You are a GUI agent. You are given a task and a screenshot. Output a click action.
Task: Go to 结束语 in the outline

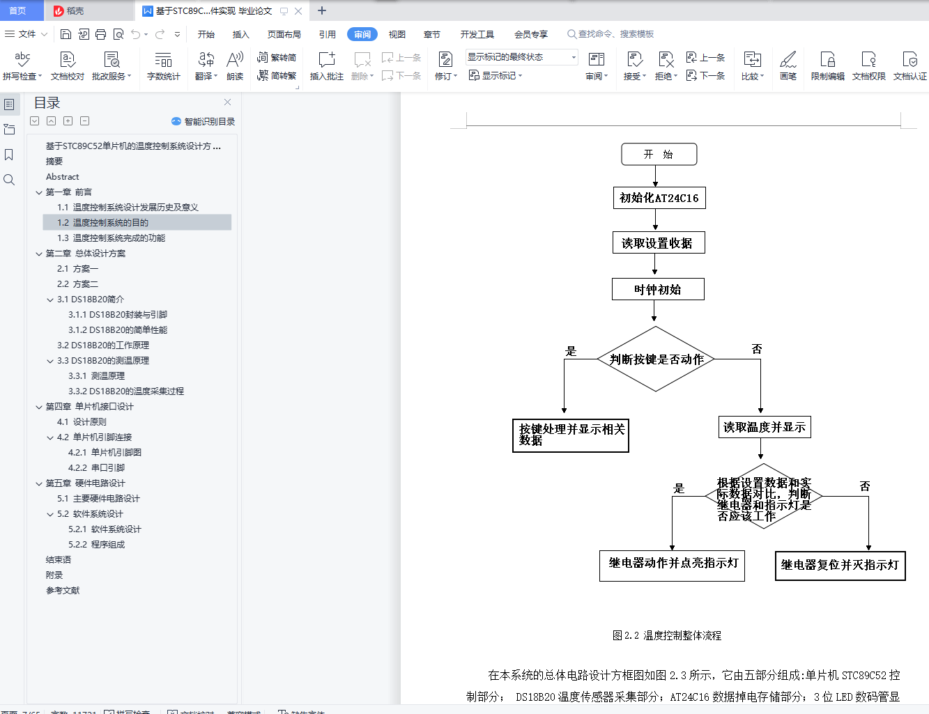point(59,560)
